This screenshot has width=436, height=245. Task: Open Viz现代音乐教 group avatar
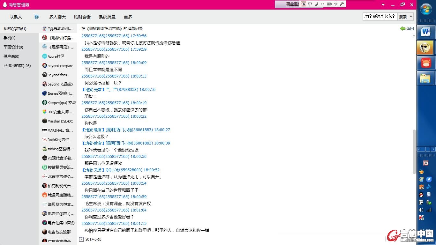click(45, 158)
